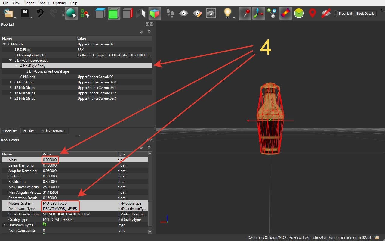Click the walk mode footprints icon

tap(170, 14)
